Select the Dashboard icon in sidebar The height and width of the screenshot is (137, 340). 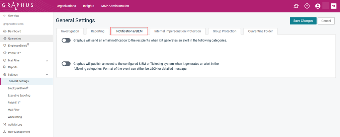click(5, 32)
